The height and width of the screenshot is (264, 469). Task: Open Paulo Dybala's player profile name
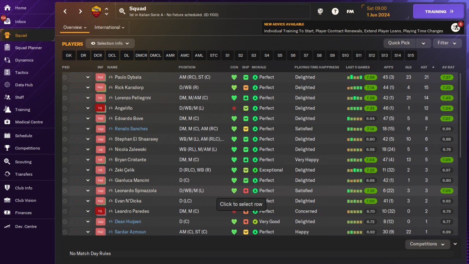[x=128, y=77]
